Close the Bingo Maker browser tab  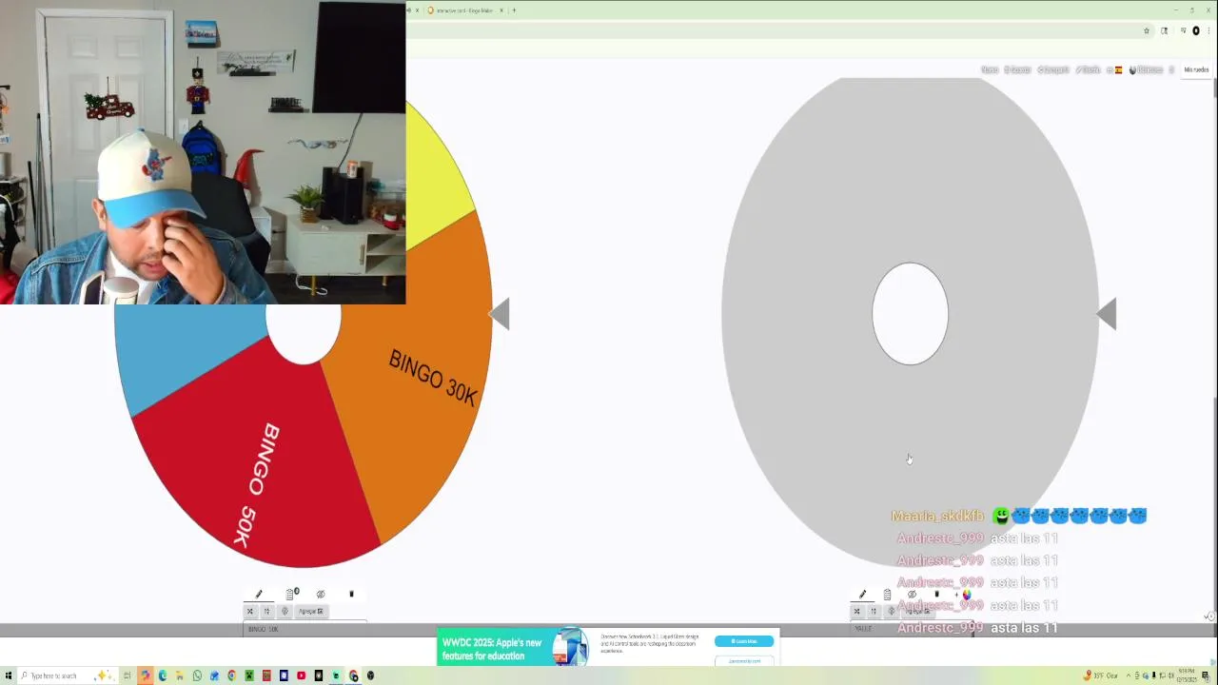[x=501, y=10]
